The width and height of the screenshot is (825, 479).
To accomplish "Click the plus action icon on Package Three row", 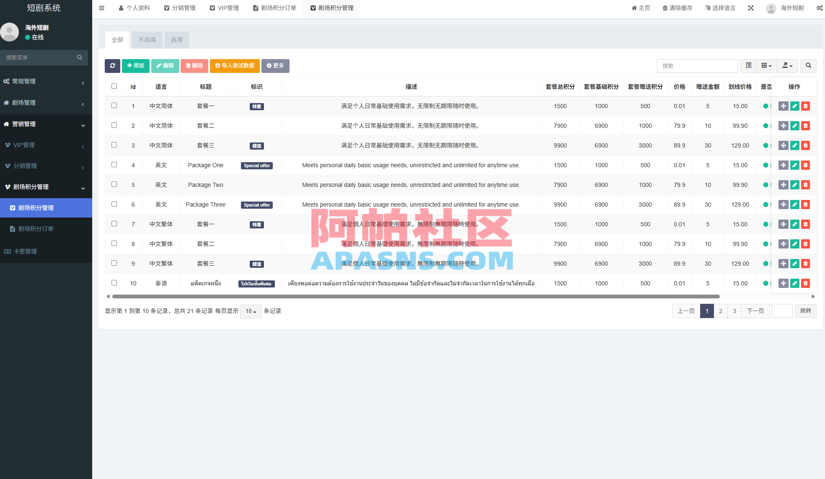I will pyautogui.click(x=783, y=205).
